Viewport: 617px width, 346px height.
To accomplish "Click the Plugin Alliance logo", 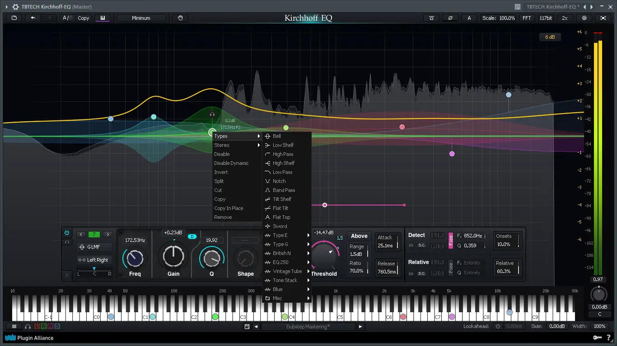I will (29, 338).
